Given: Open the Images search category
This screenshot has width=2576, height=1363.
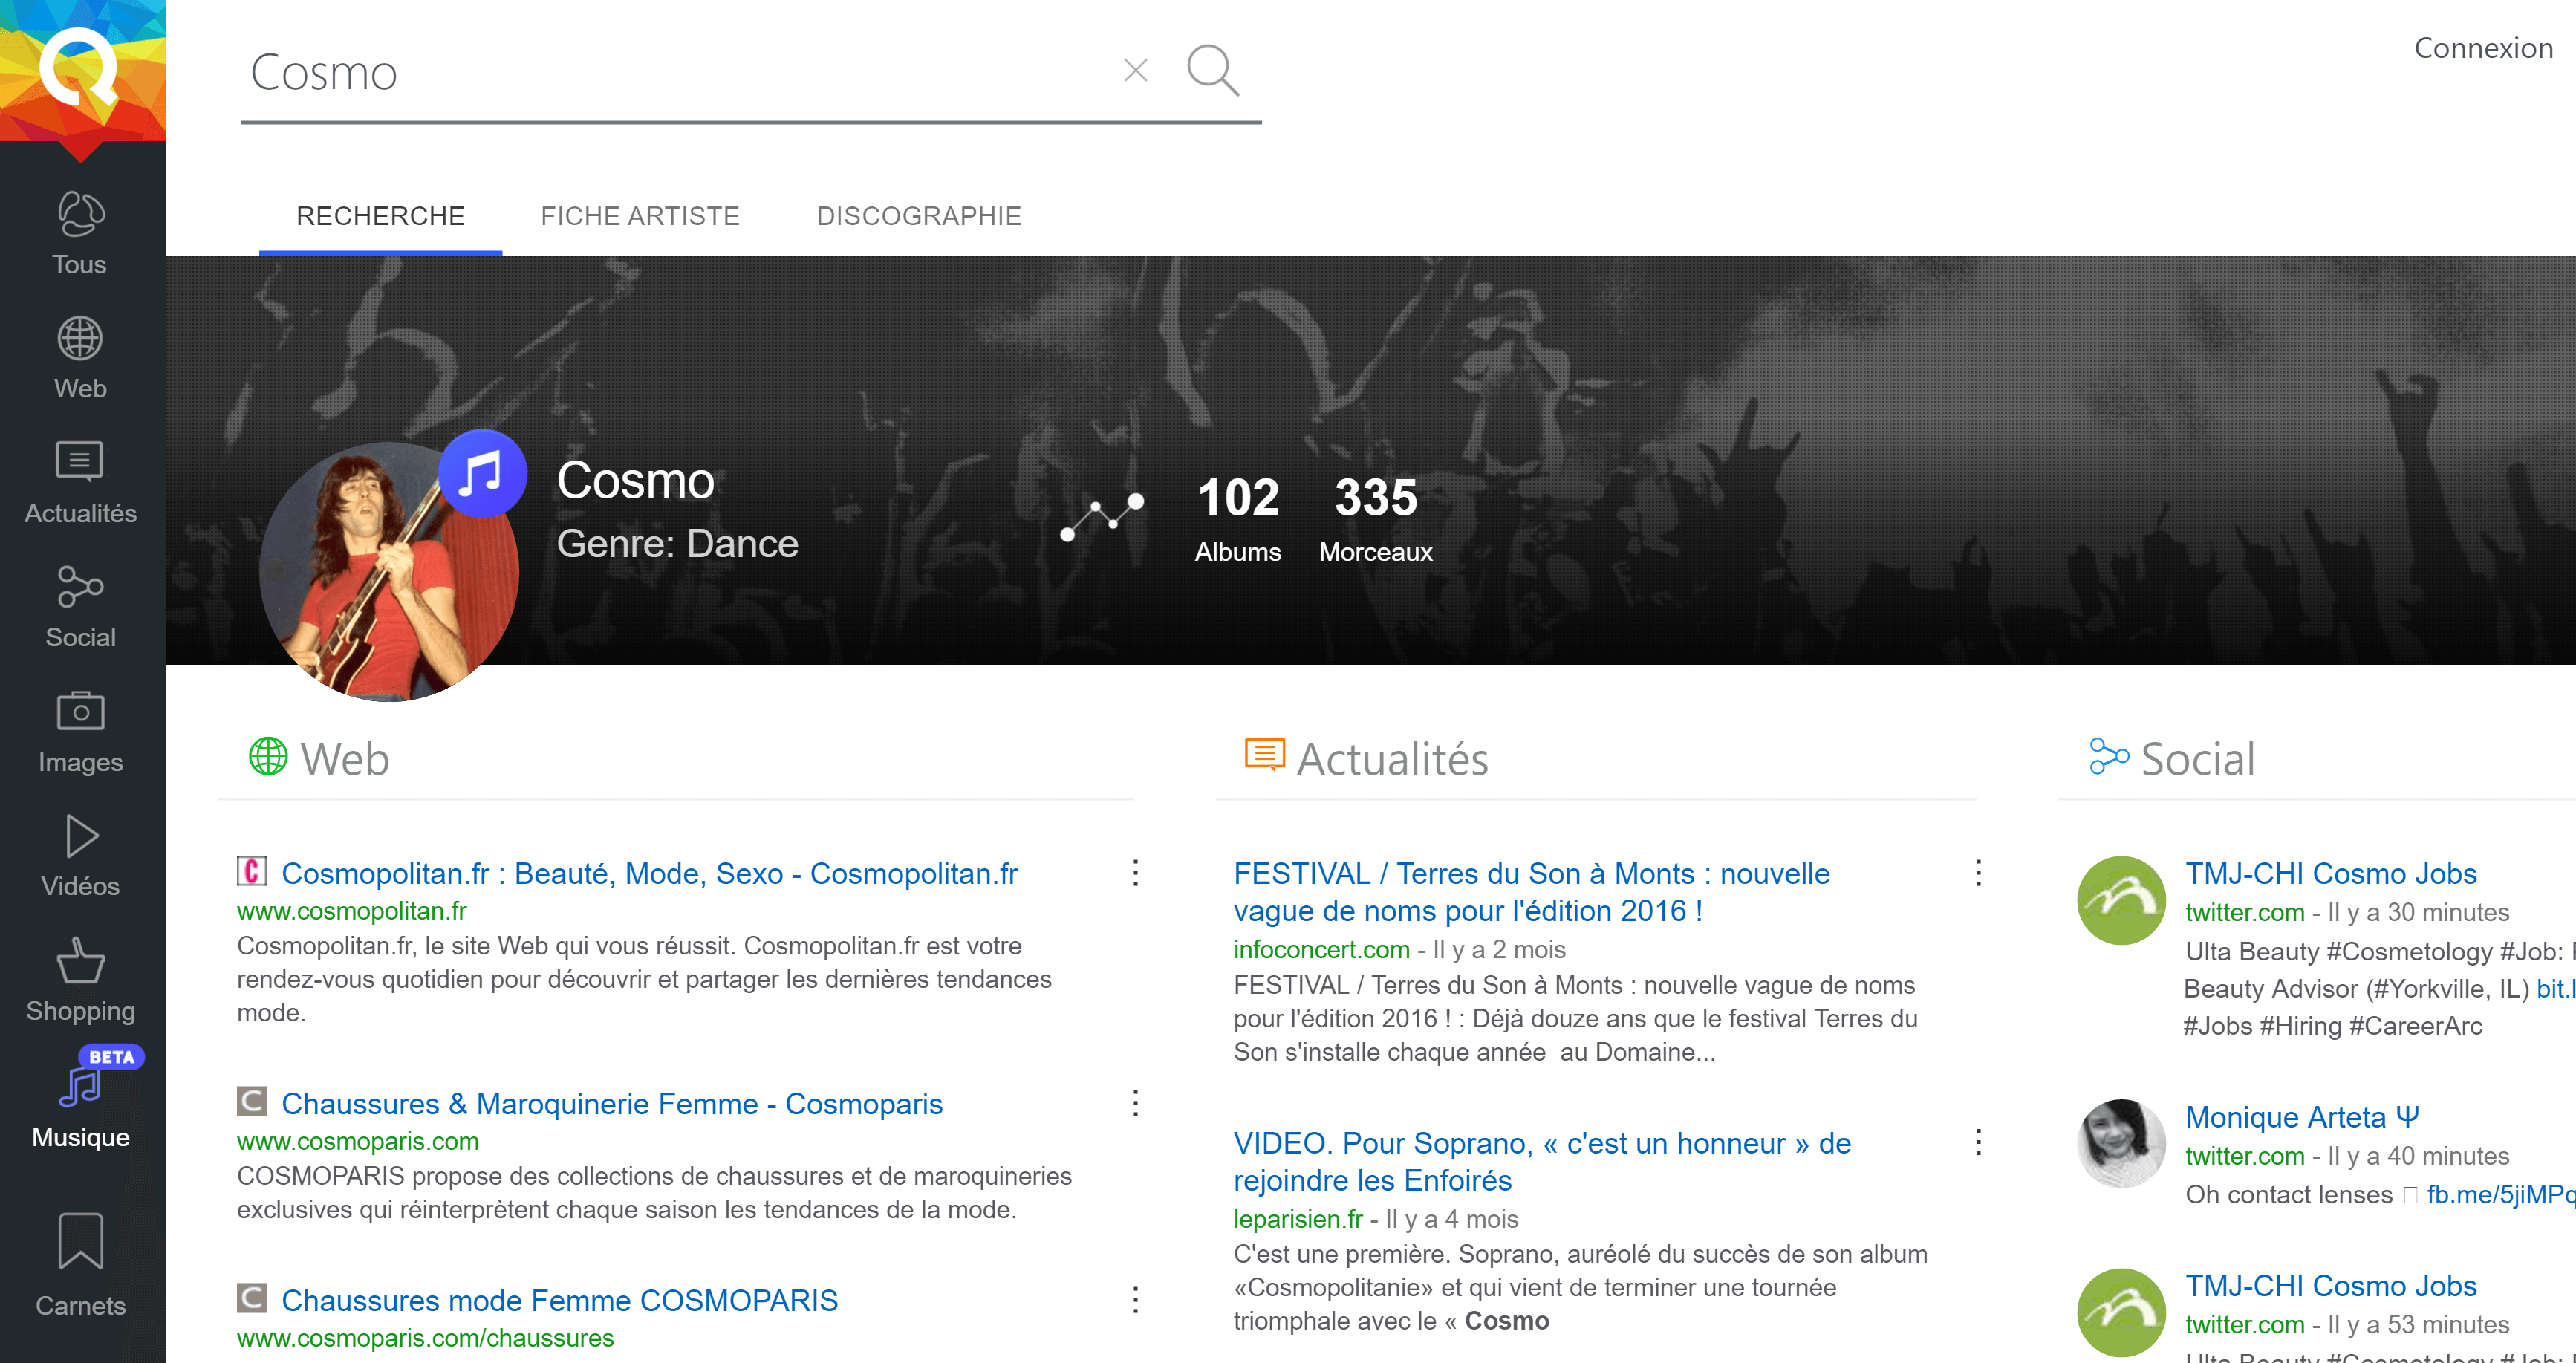Looking at the screenshot, I should (x=80, y=732).
